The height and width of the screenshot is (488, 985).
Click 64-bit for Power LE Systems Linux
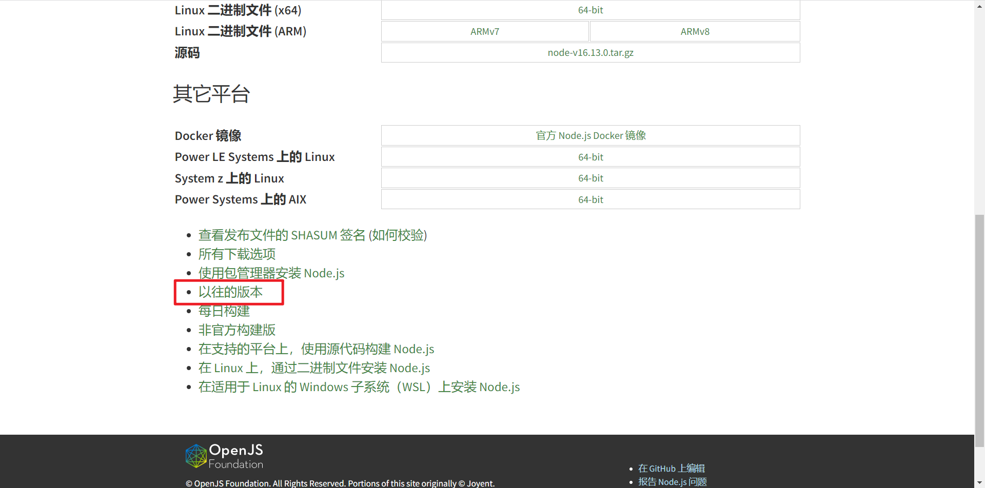click(x=590, y=157)
